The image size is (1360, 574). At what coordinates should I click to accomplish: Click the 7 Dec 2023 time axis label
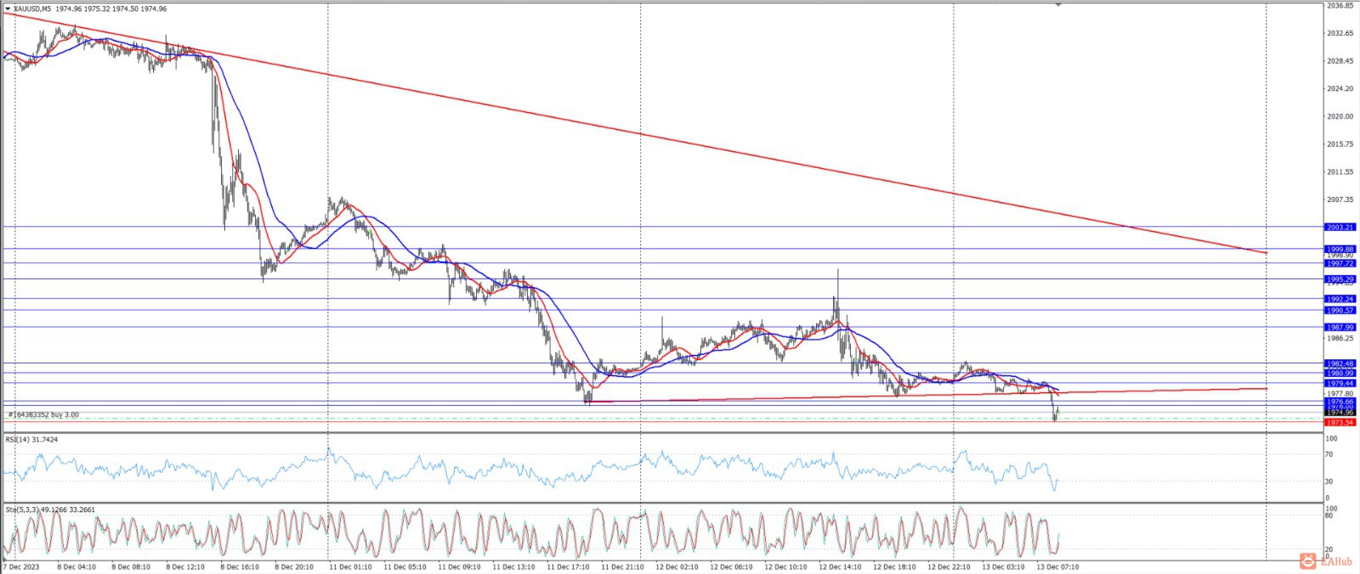coord(21,566)
